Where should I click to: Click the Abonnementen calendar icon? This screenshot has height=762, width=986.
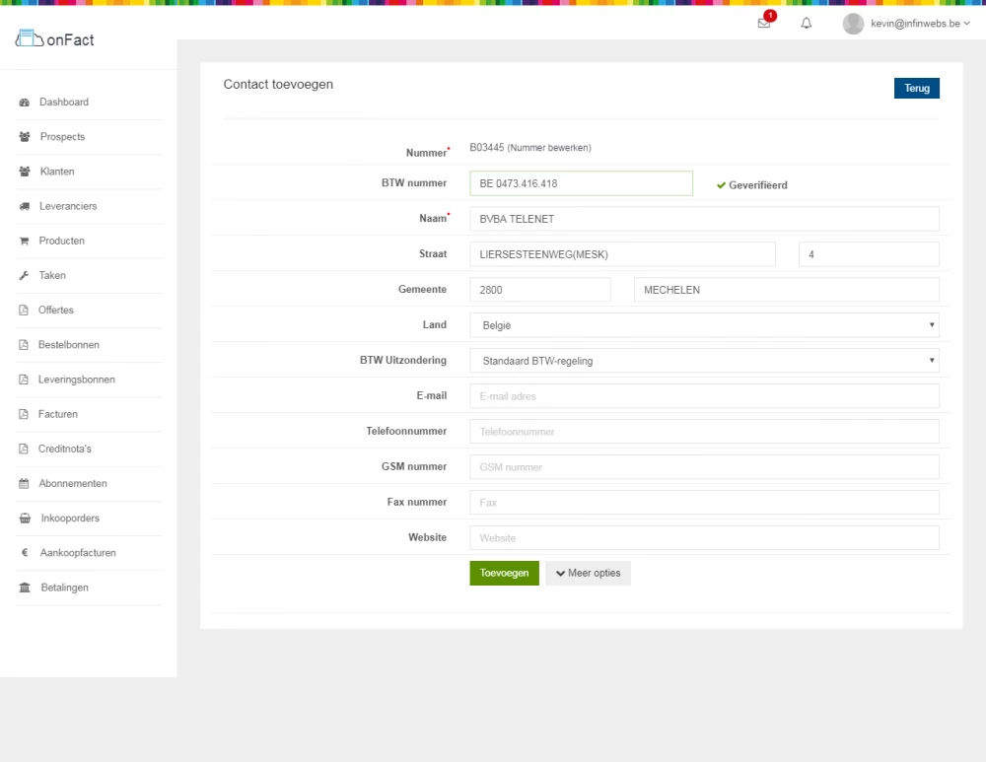click(x=25, y=484)
